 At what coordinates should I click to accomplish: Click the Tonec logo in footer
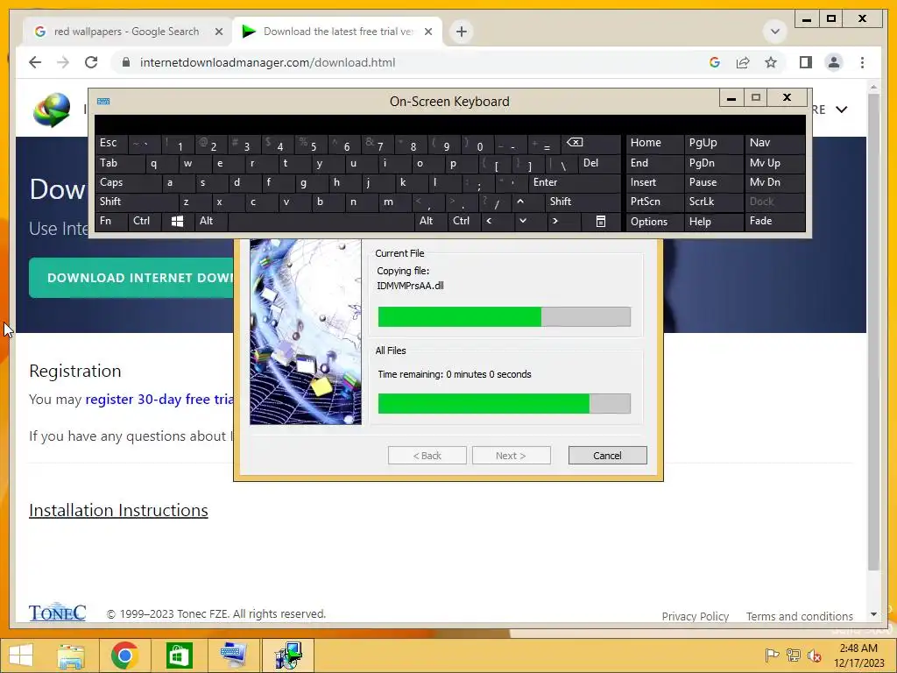click(57, 613)
